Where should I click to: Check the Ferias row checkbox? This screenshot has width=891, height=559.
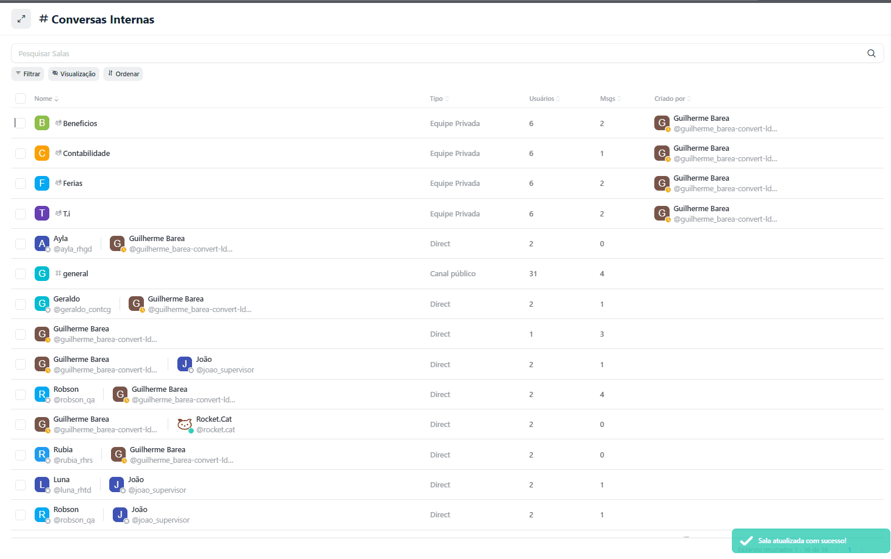point(21,183)
